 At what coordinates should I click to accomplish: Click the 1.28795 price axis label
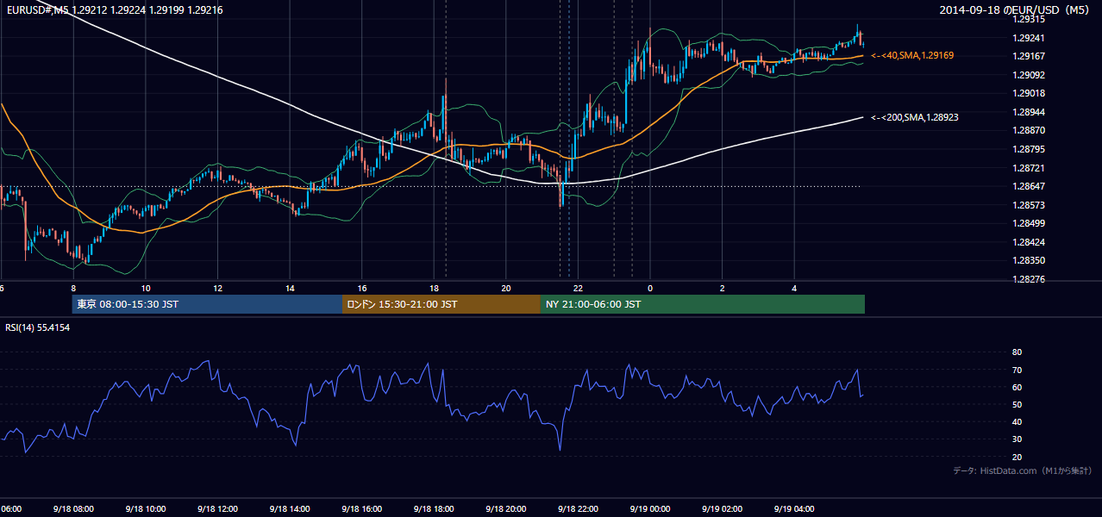1029,149
